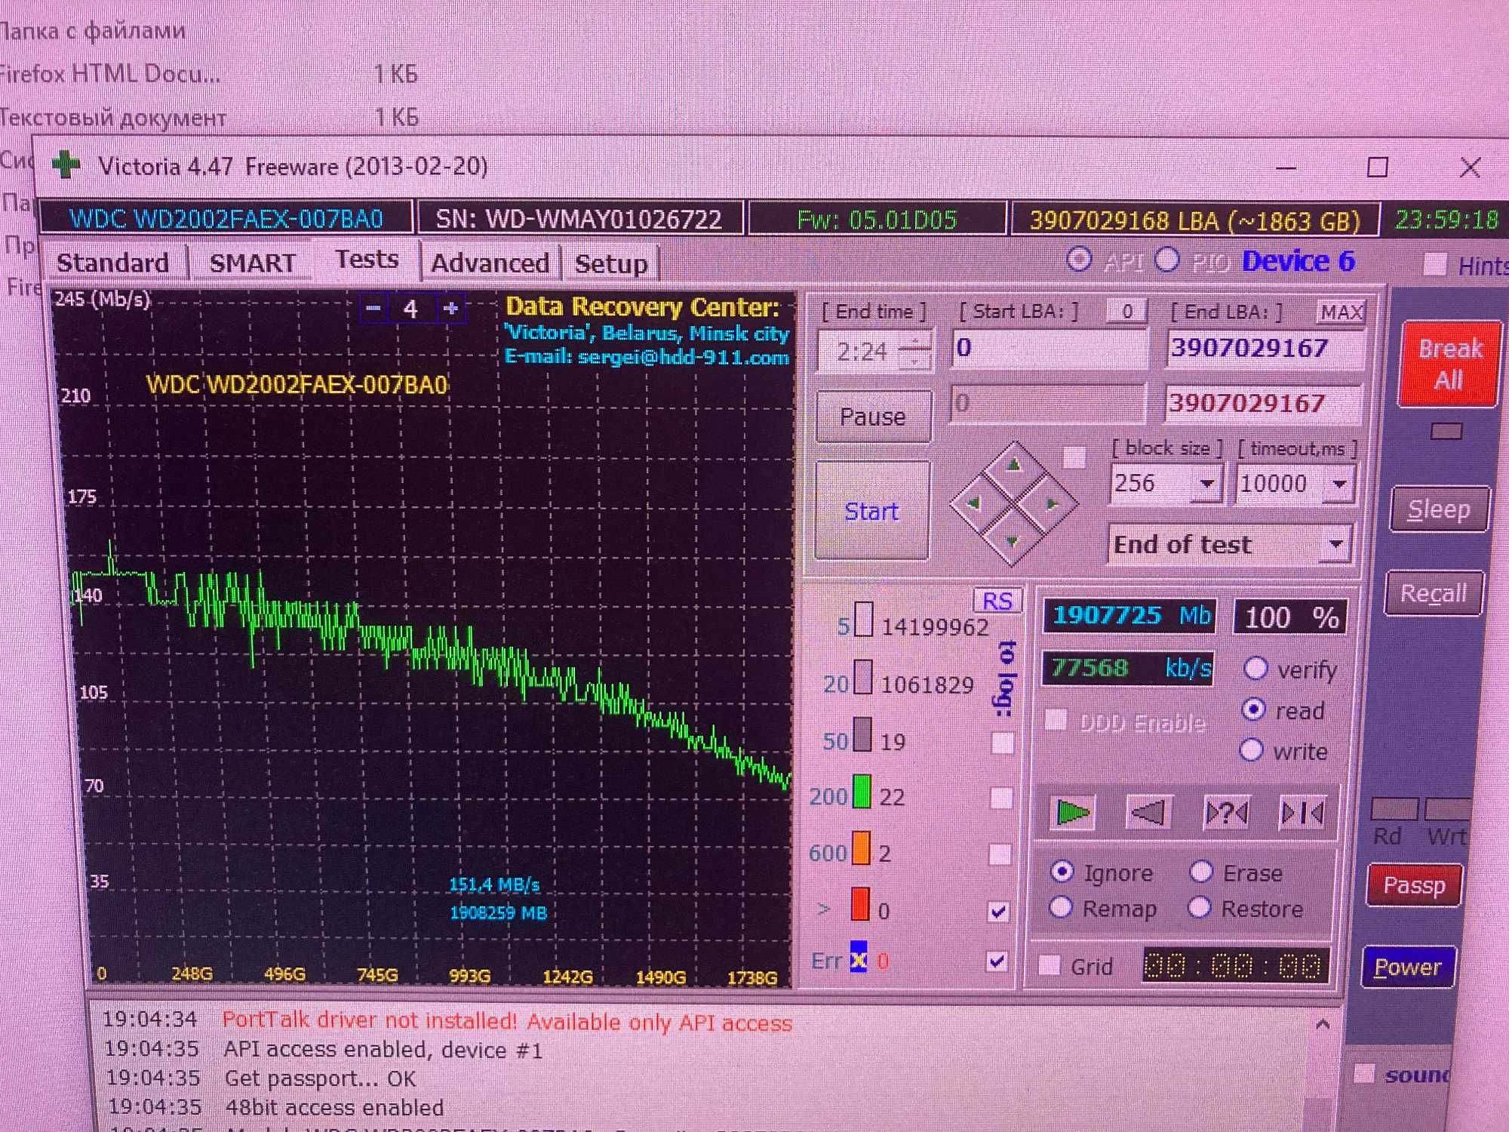
Task: Uncheck log checkbox for Err blocks
Action: (997, 961)
